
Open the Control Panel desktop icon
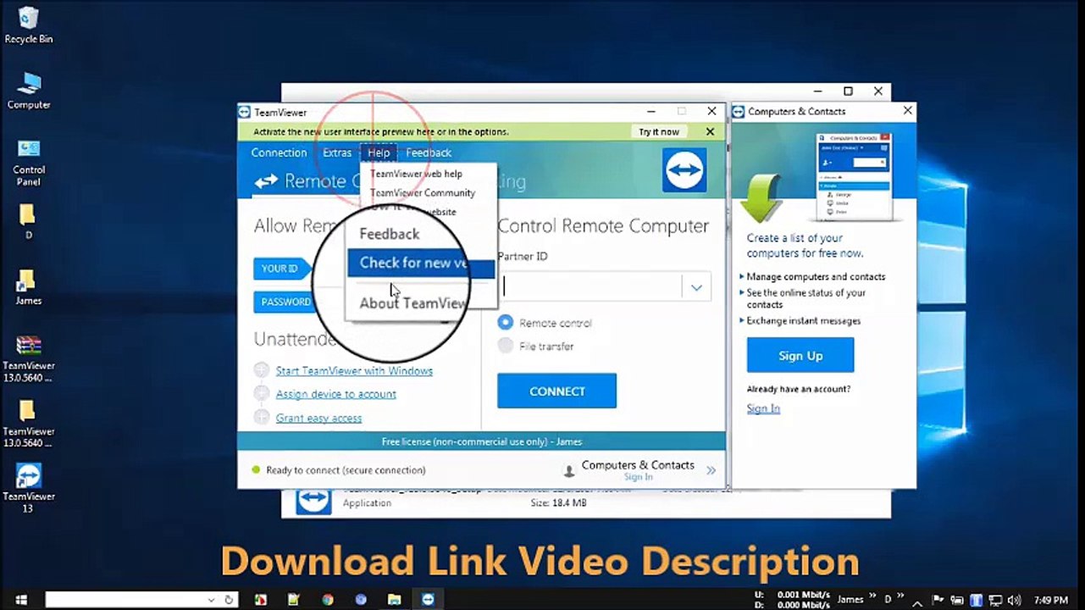pos(29,162)
